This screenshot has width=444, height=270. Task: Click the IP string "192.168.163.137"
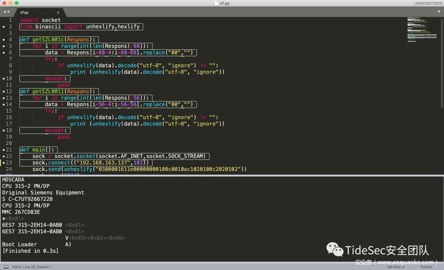(103, 163)
